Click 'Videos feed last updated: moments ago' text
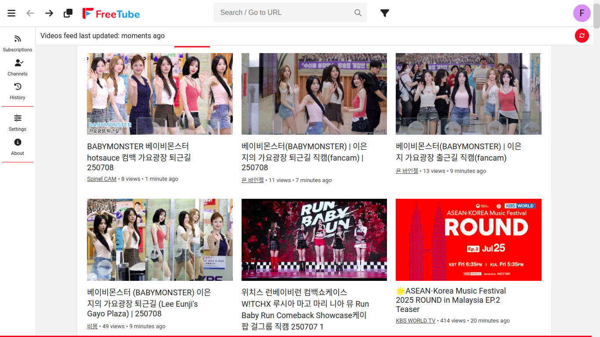 click(x=102, y=36)
